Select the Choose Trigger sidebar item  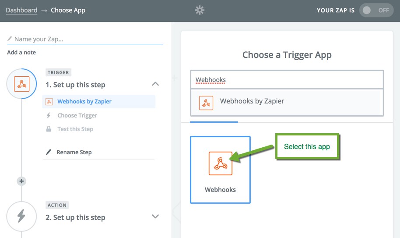[x=77, y=115]
